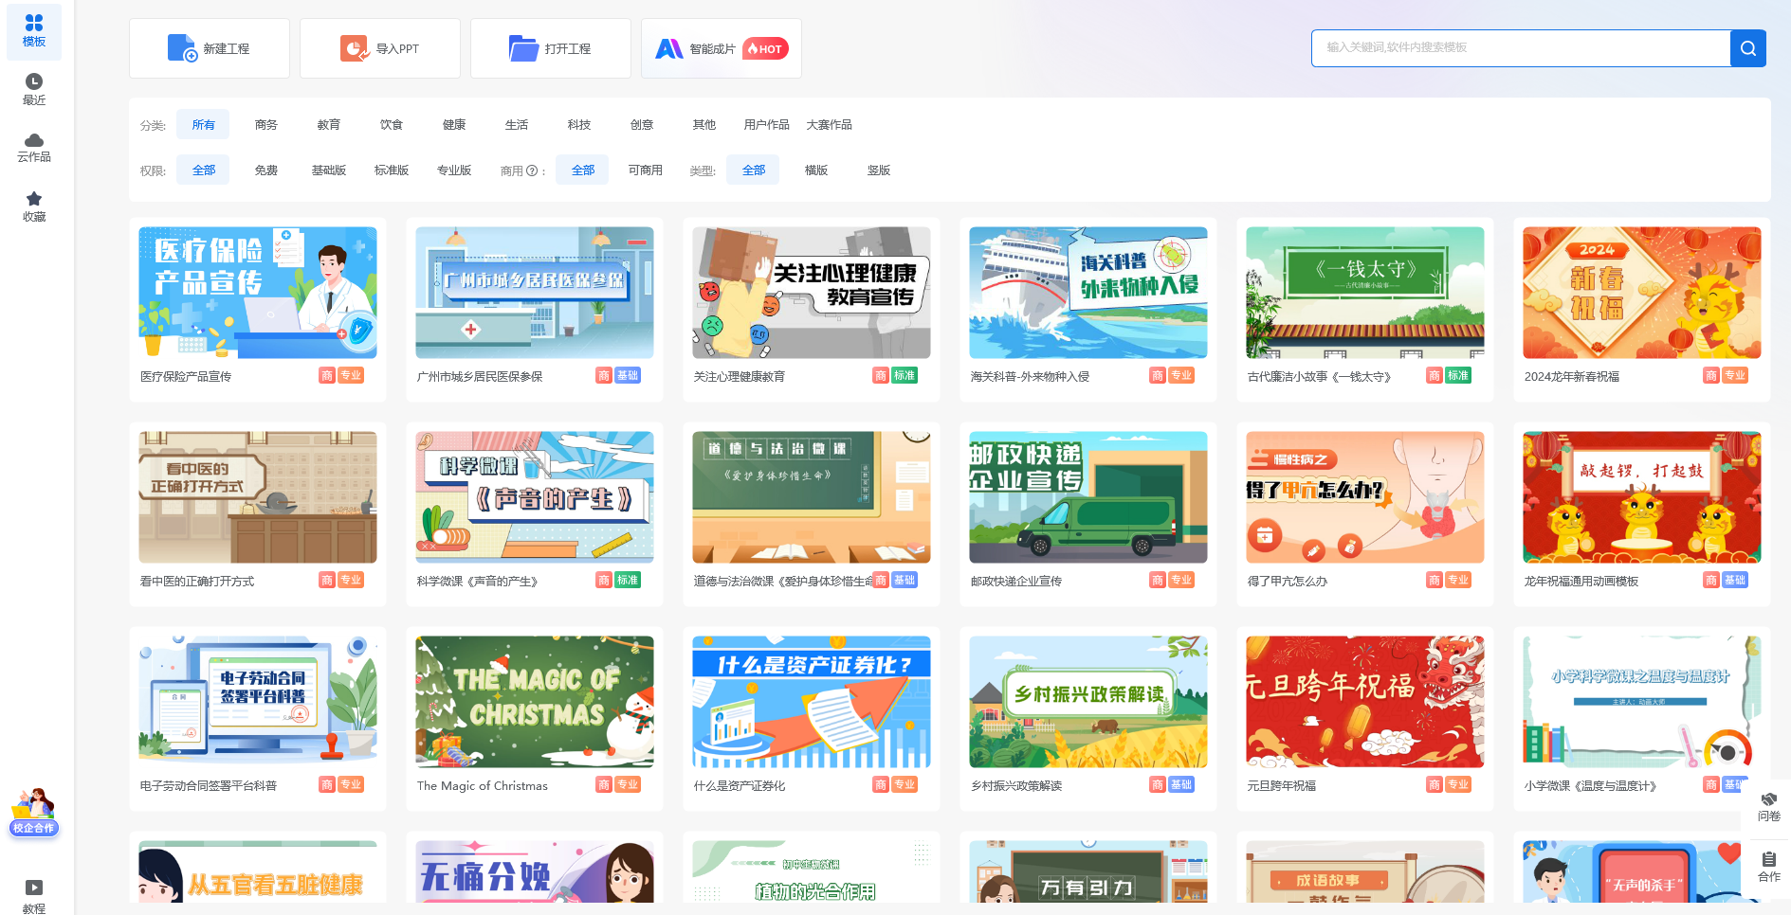Open the 广州市城乡居民医保参保 template thumbnail
The width and height of the screenshot is (1791, 915).
(x=535, y=293)
